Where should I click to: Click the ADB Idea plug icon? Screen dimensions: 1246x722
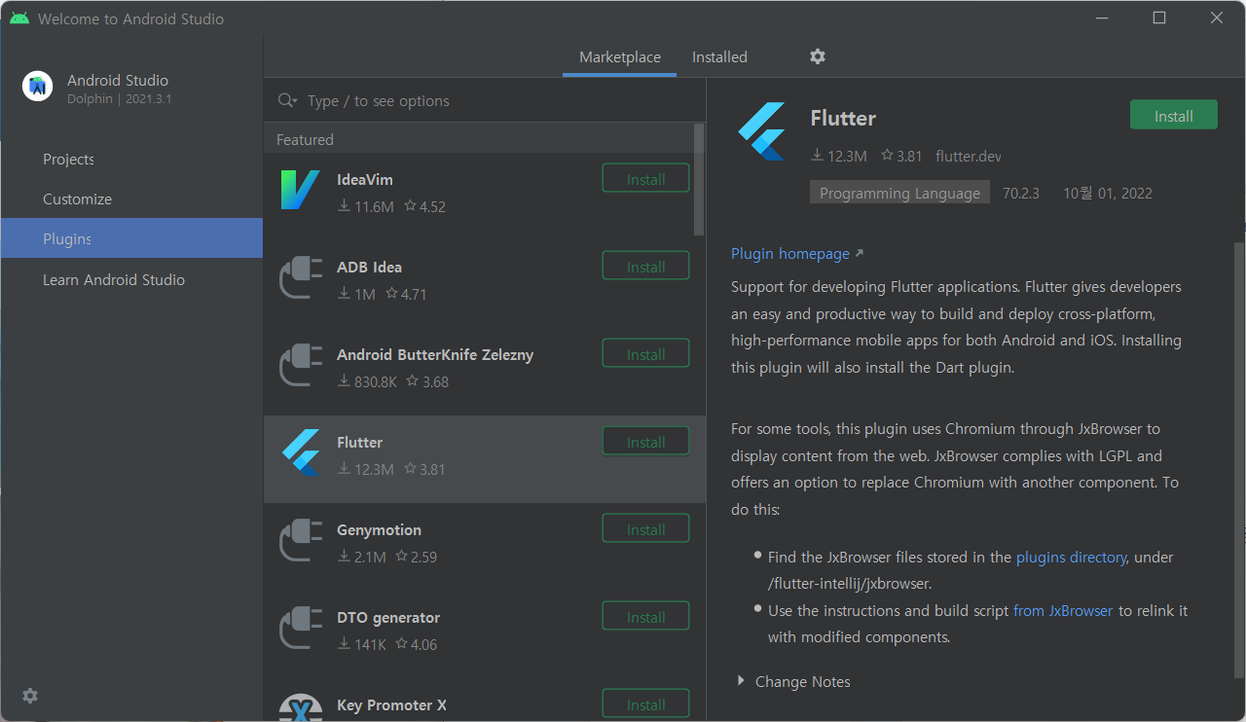300,277
